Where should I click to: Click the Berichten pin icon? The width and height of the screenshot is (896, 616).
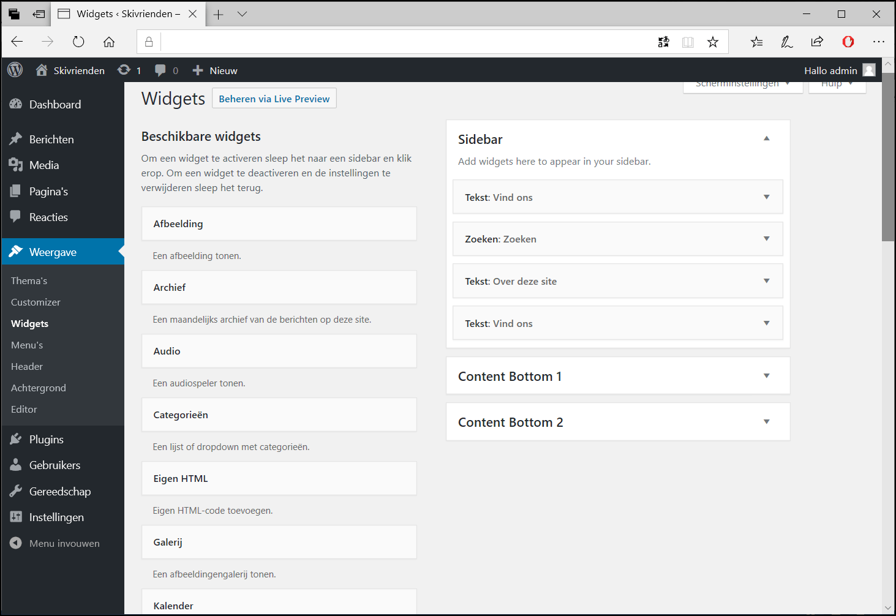click(x=16, y=139)
